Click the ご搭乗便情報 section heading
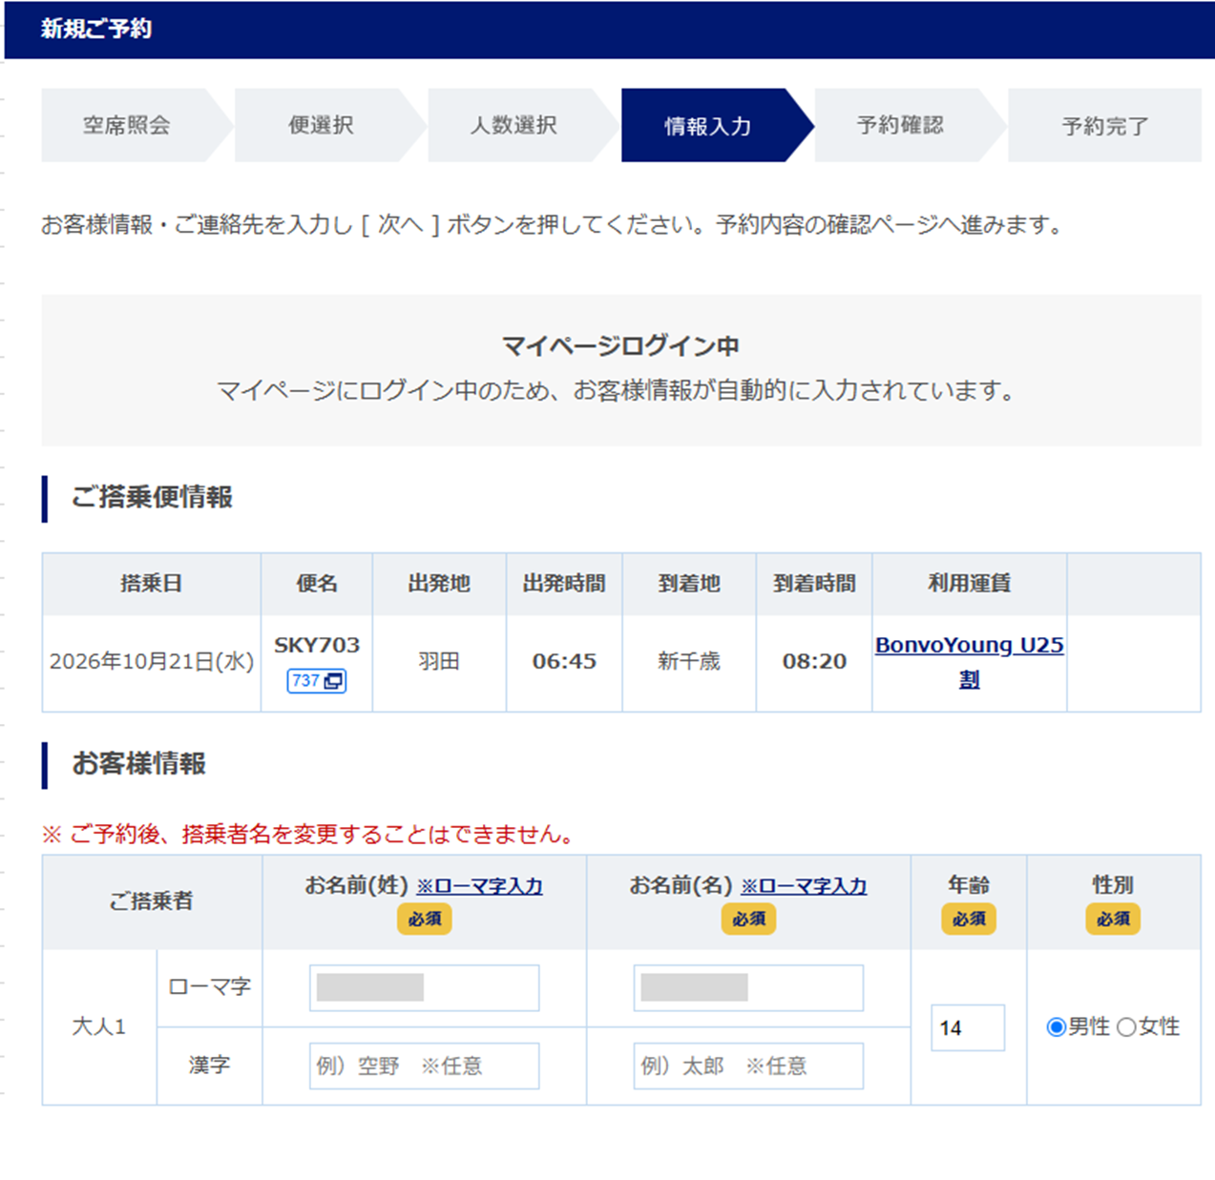Image resolution: width=1215 pixels, height=1180 pixels. coord(152,498)
